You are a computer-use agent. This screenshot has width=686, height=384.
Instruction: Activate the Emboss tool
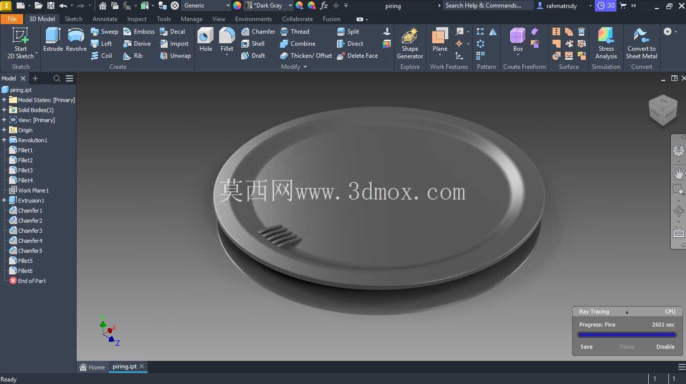[139, 32]
